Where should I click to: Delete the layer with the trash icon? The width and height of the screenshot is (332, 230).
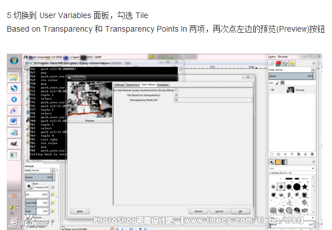(x=312, y=154)
